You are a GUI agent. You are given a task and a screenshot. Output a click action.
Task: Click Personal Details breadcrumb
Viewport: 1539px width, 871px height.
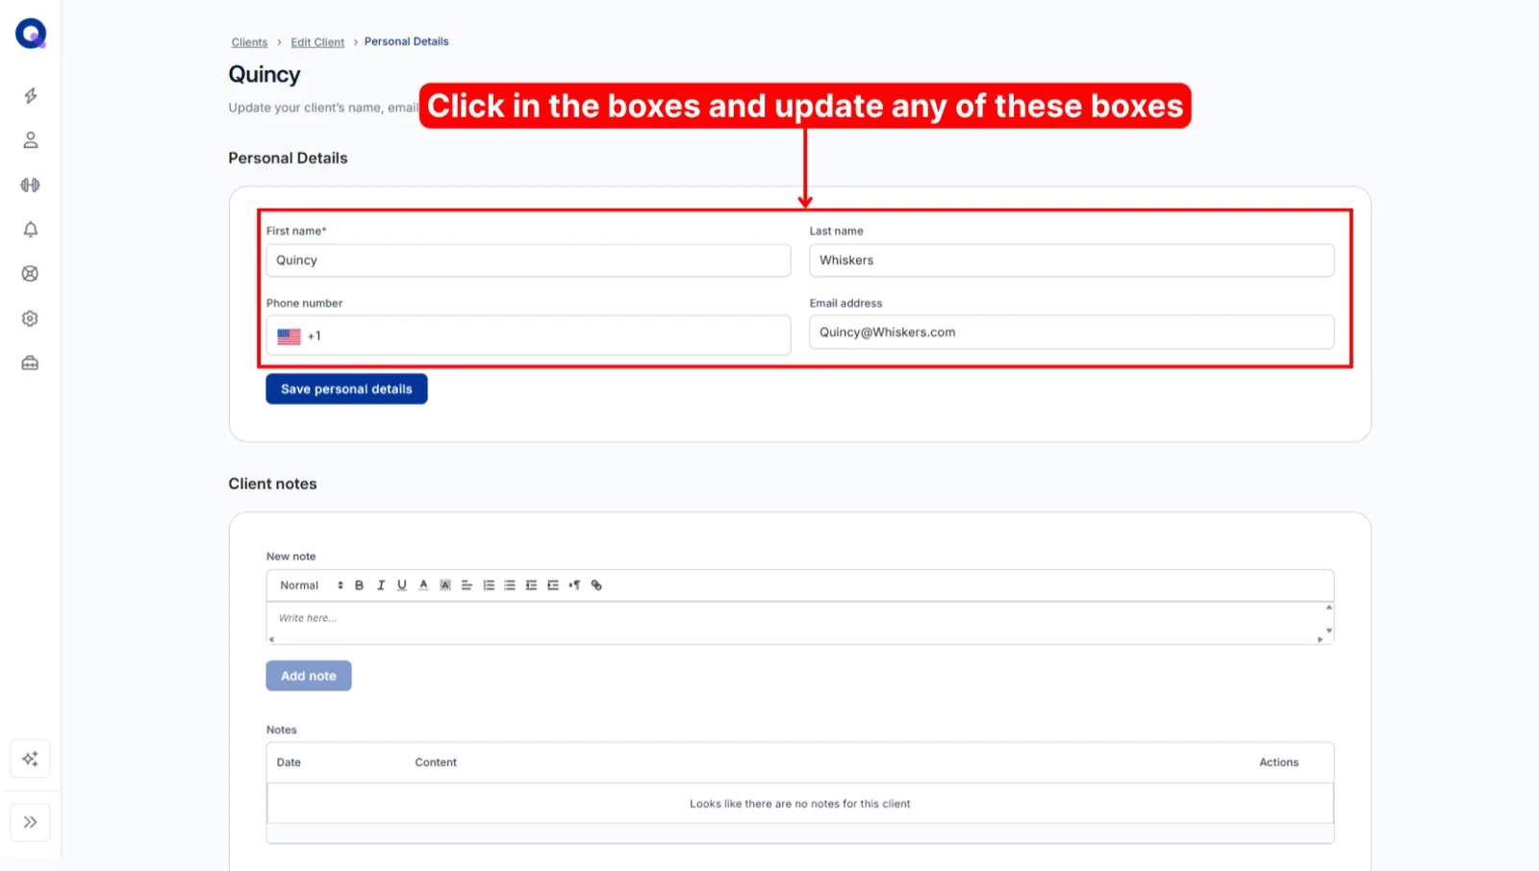(406, 41)
